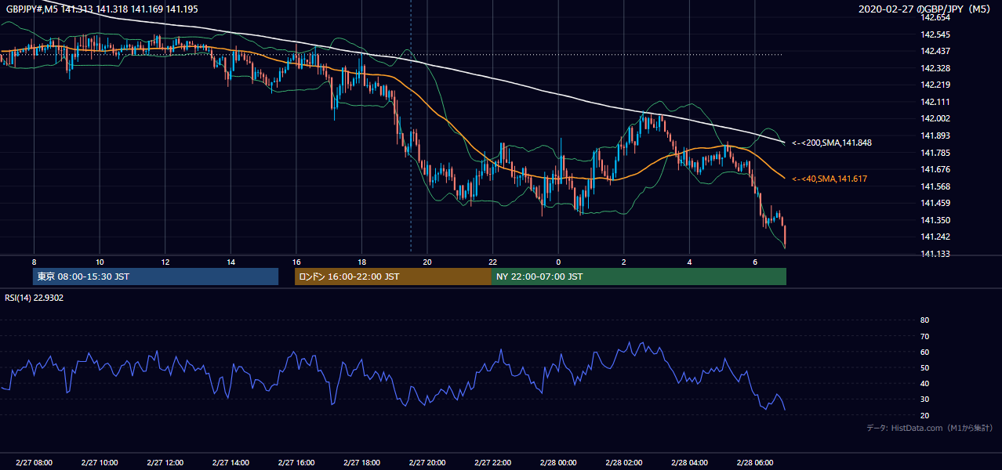Click price axis value 142.437
Image resolution: width=1002 pixels, height=470 pixels.
click(x=935, y=52)
